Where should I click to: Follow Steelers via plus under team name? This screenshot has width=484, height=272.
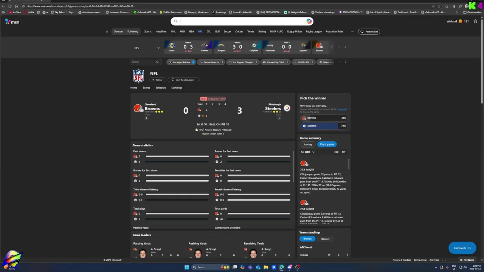(x=279, y=118)
